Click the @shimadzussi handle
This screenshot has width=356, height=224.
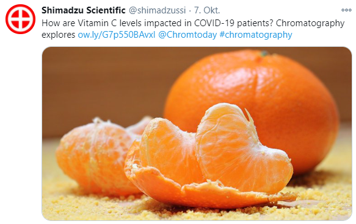[x=158, y=10]
